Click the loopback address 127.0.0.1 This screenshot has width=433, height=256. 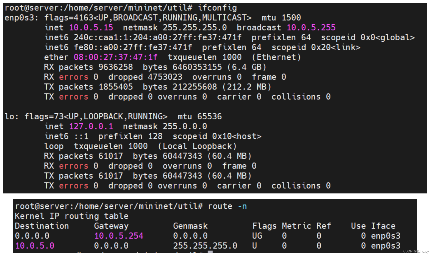tap(91, 126)
